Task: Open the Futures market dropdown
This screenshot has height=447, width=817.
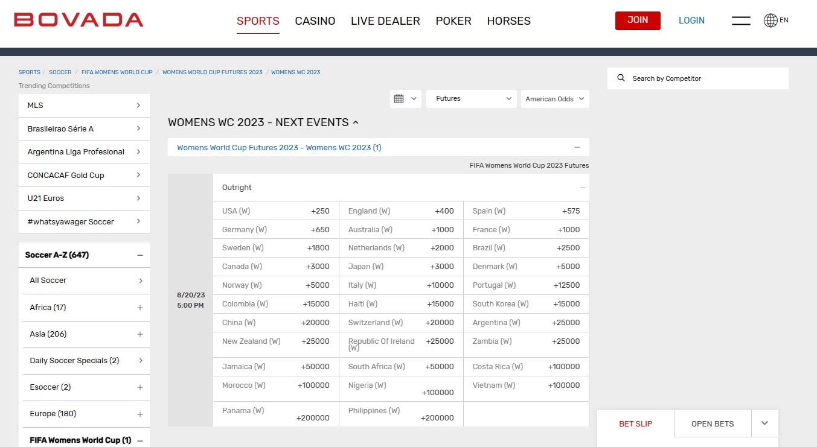Action: pos(472,99)
